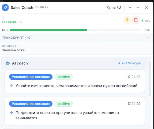Click the в эфире live status text
The width and height of the screenshot is (154, 129).
point(11,22)
